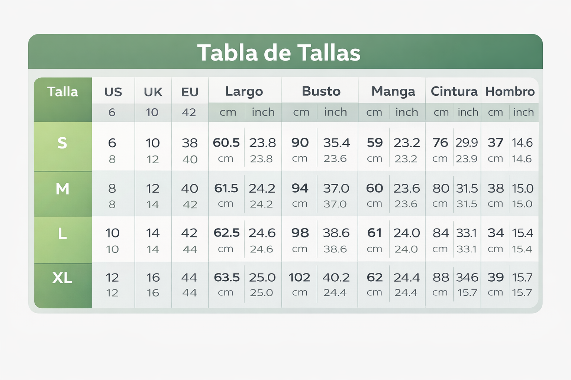Select the size 'S' row label
This screenshot has width=571, height=380.
[62, 143]
